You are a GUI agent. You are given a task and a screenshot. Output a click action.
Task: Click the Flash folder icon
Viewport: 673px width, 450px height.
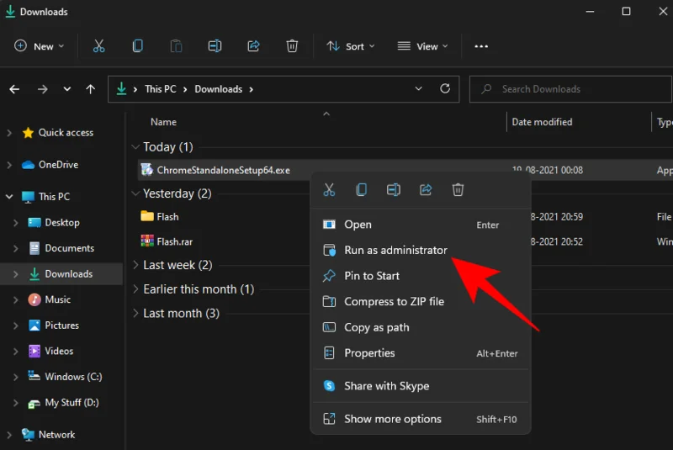tap(147, 216)
